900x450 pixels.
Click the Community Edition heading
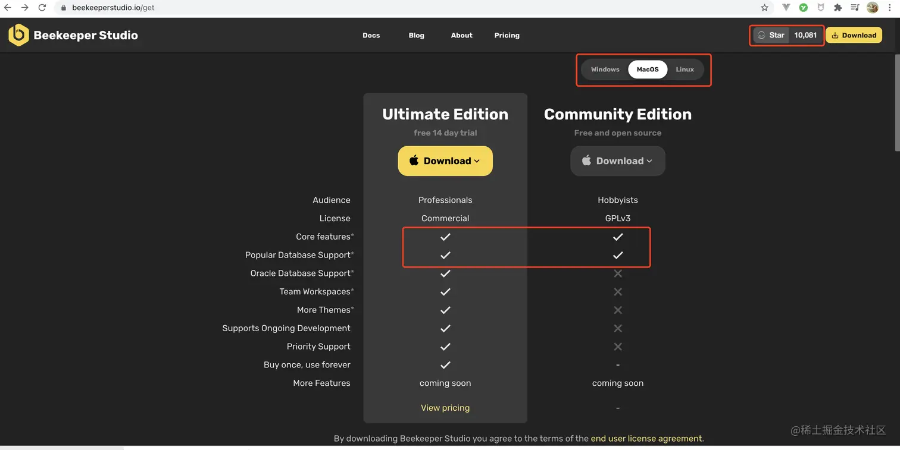pyautogui.click(x=618, y=114)
